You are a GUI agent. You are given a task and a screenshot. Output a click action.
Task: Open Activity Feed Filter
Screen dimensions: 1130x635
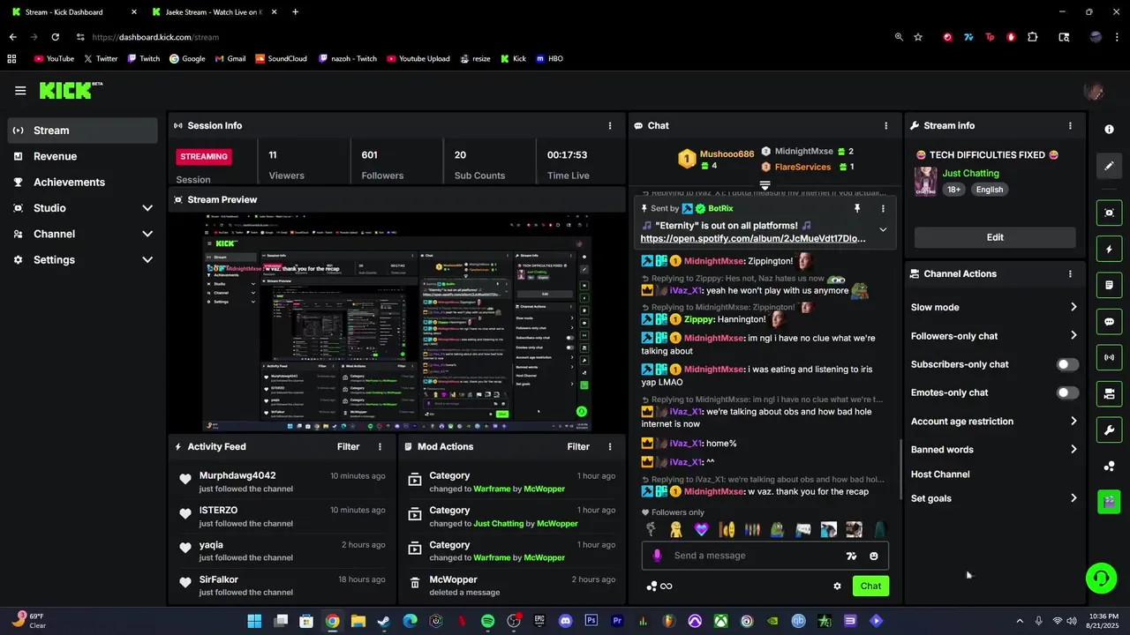(348, 446)
